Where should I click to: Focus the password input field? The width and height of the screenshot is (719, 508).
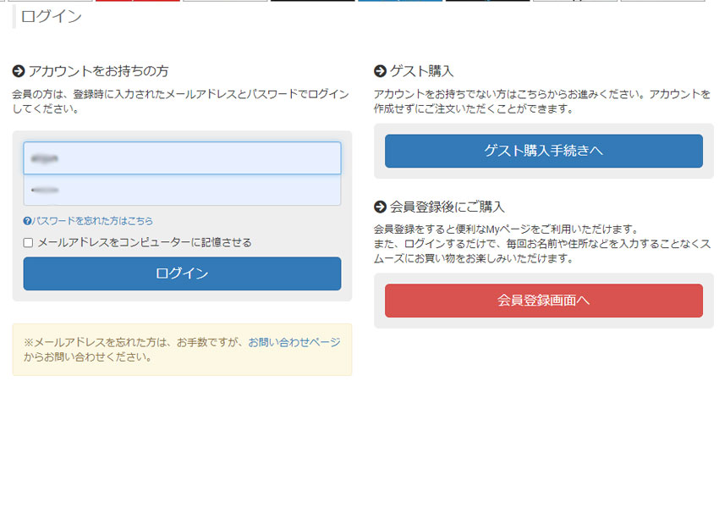pyautogui.click(x=182, y=190)
